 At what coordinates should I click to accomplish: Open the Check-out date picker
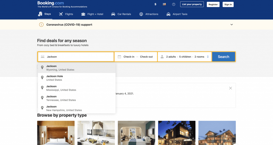click(x=146, y=57)
